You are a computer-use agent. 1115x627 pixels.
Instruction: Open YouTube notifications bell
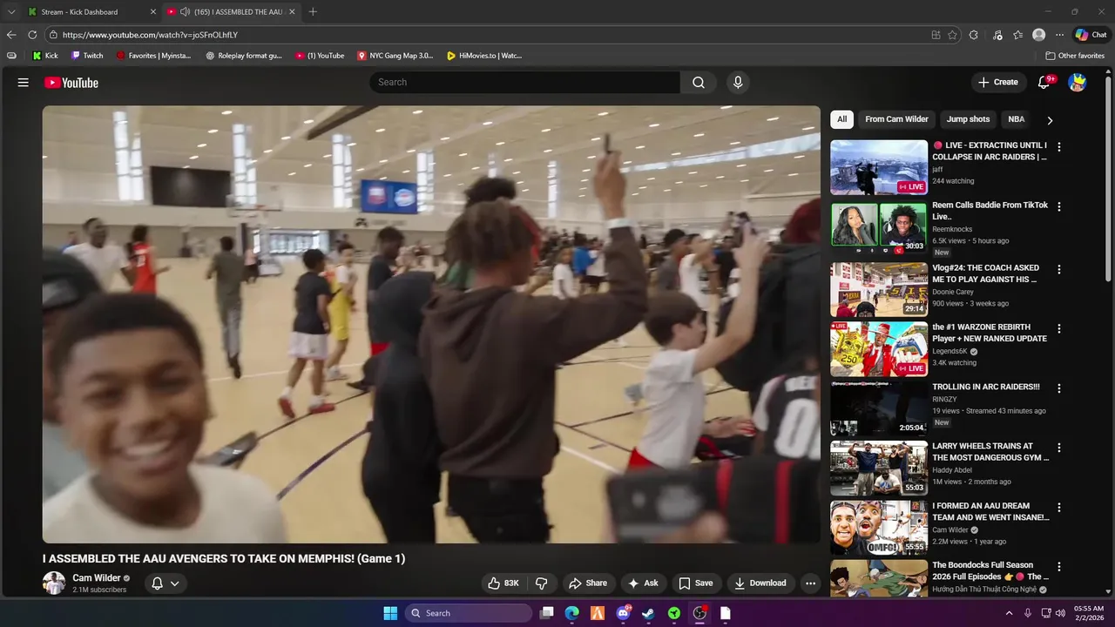click(x=1044, y=82)
